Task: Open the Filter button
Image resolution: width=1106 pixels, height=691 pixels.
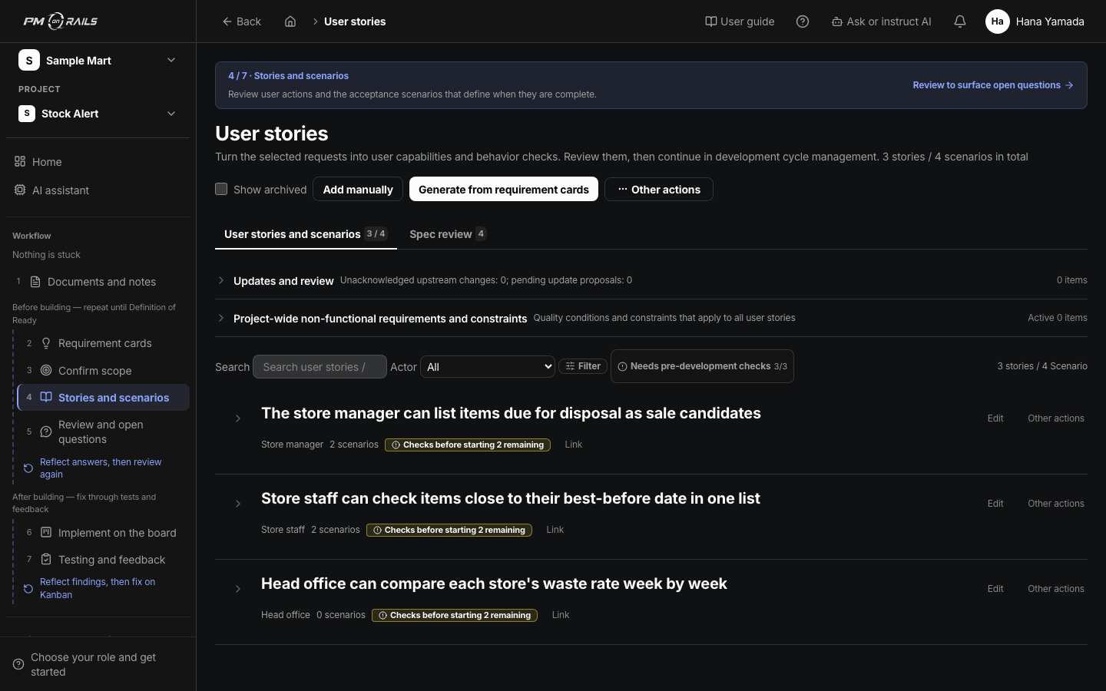Action: pyautogui.click(x=583, y=366)
